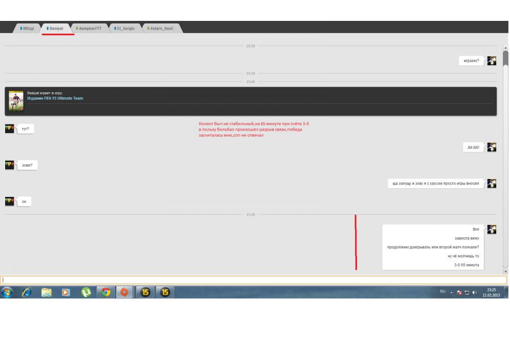
Task: Open Windows Explorer from the taskbar
Action: pos(46,292)
